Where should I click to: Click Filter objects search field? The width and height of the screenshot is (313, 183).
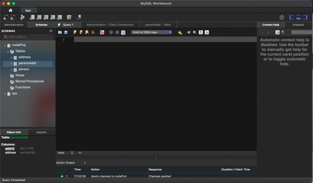(x=28, y=37)
